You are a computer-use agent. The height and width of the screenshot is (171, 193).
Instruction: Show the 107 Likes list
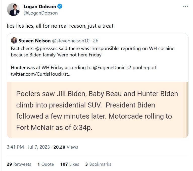(70, 164)
